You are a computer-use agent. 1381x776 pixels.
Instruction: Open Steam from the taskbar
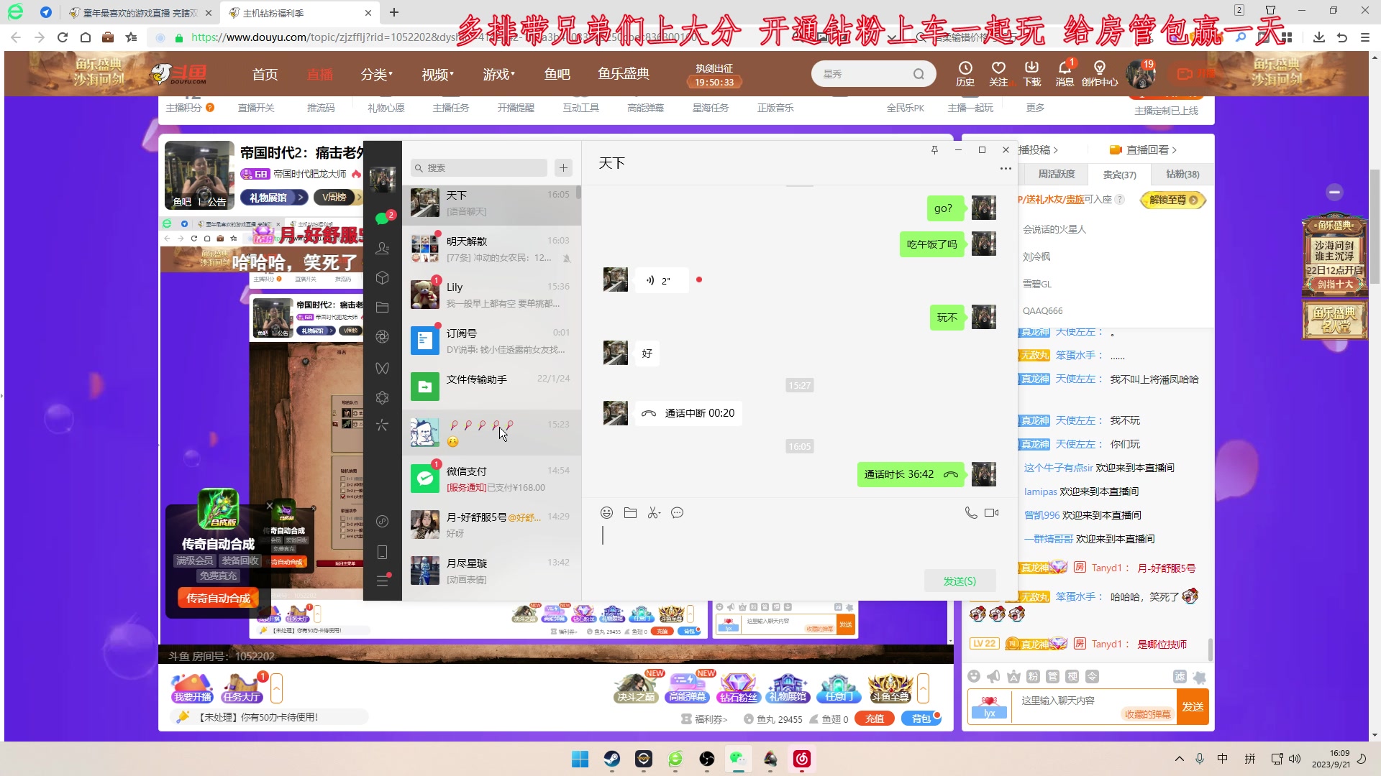click(x=611, y=759)
